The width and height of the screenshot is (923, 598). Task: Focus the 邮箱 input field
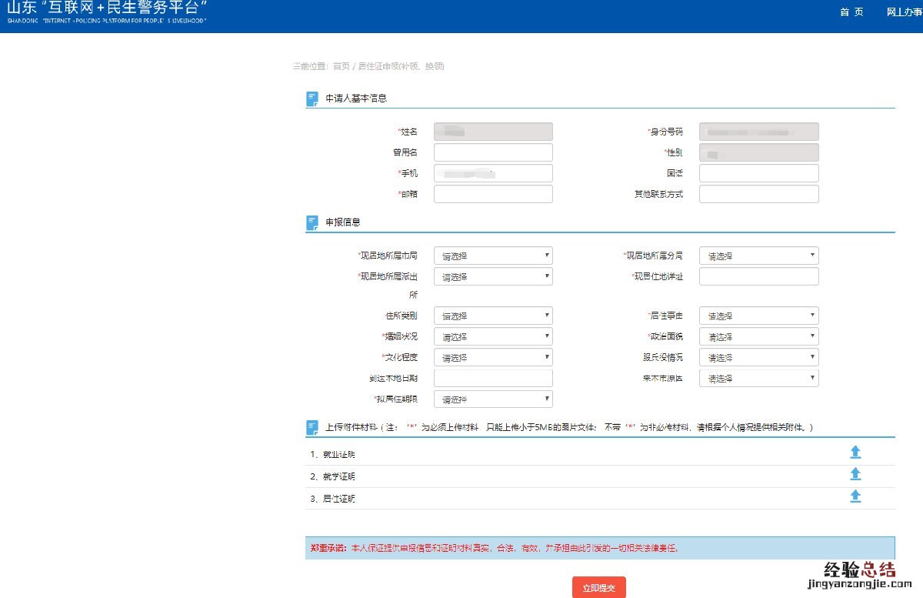[493, 194]
